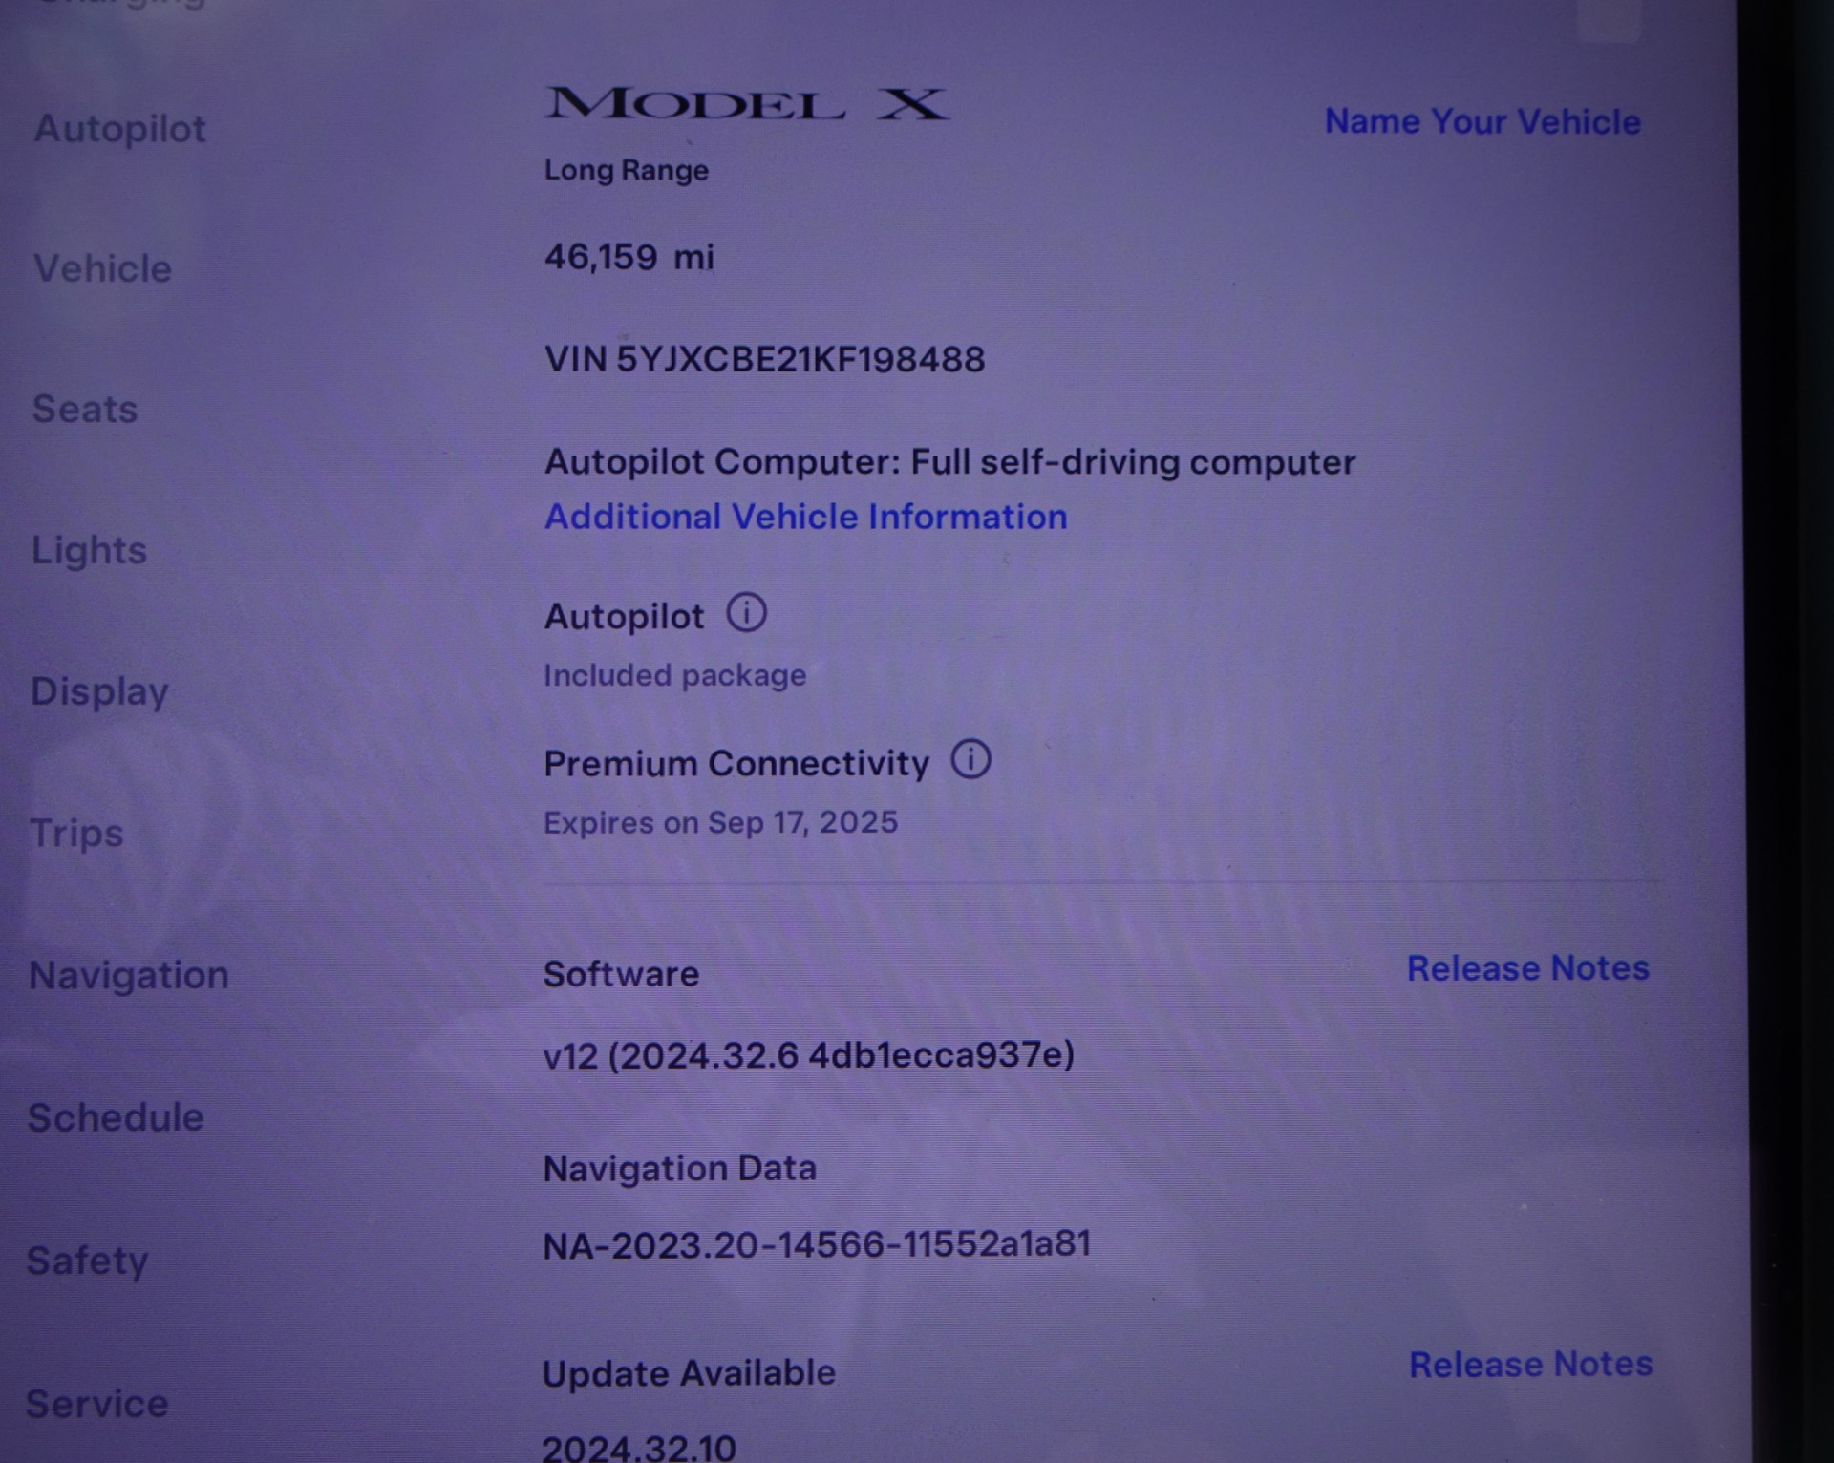Tap info icon next to Autopilot
The height and width of the screenshot is (1463, 1834).
(x=747, y=613)
